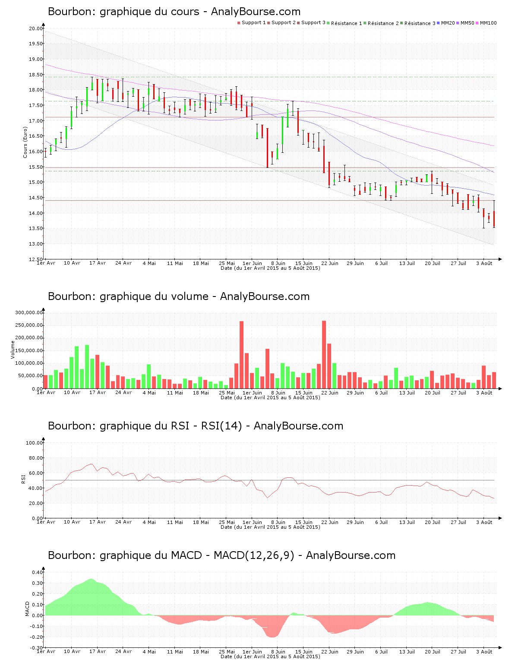Click the 17.00 price axis value
This screenshot has width=518, height=669.
[36, 121]
